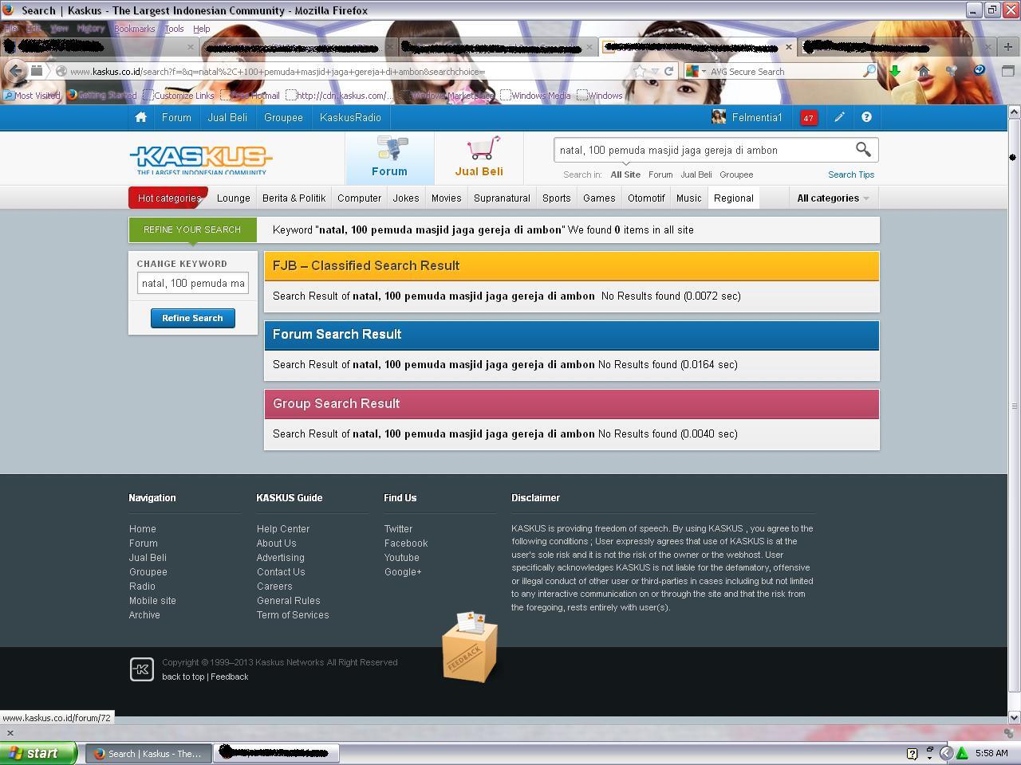Expand All categories dropdown
Viewport: 1021px width, 765px height.
(833, 198)
